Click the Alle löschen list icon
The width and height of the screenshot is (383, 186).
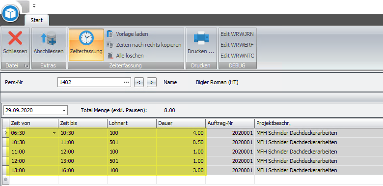point(110,56)
